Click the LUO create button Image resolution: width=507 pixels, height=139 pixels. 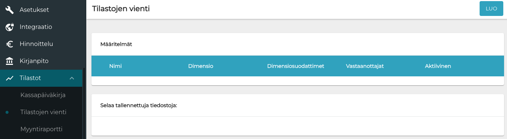pos(491,9)
